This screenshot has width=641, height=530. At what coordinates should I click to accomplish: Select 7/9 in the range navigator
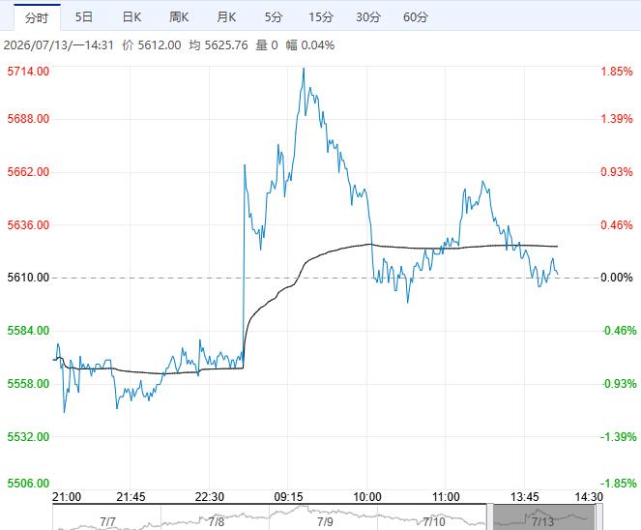pos(325,522)
